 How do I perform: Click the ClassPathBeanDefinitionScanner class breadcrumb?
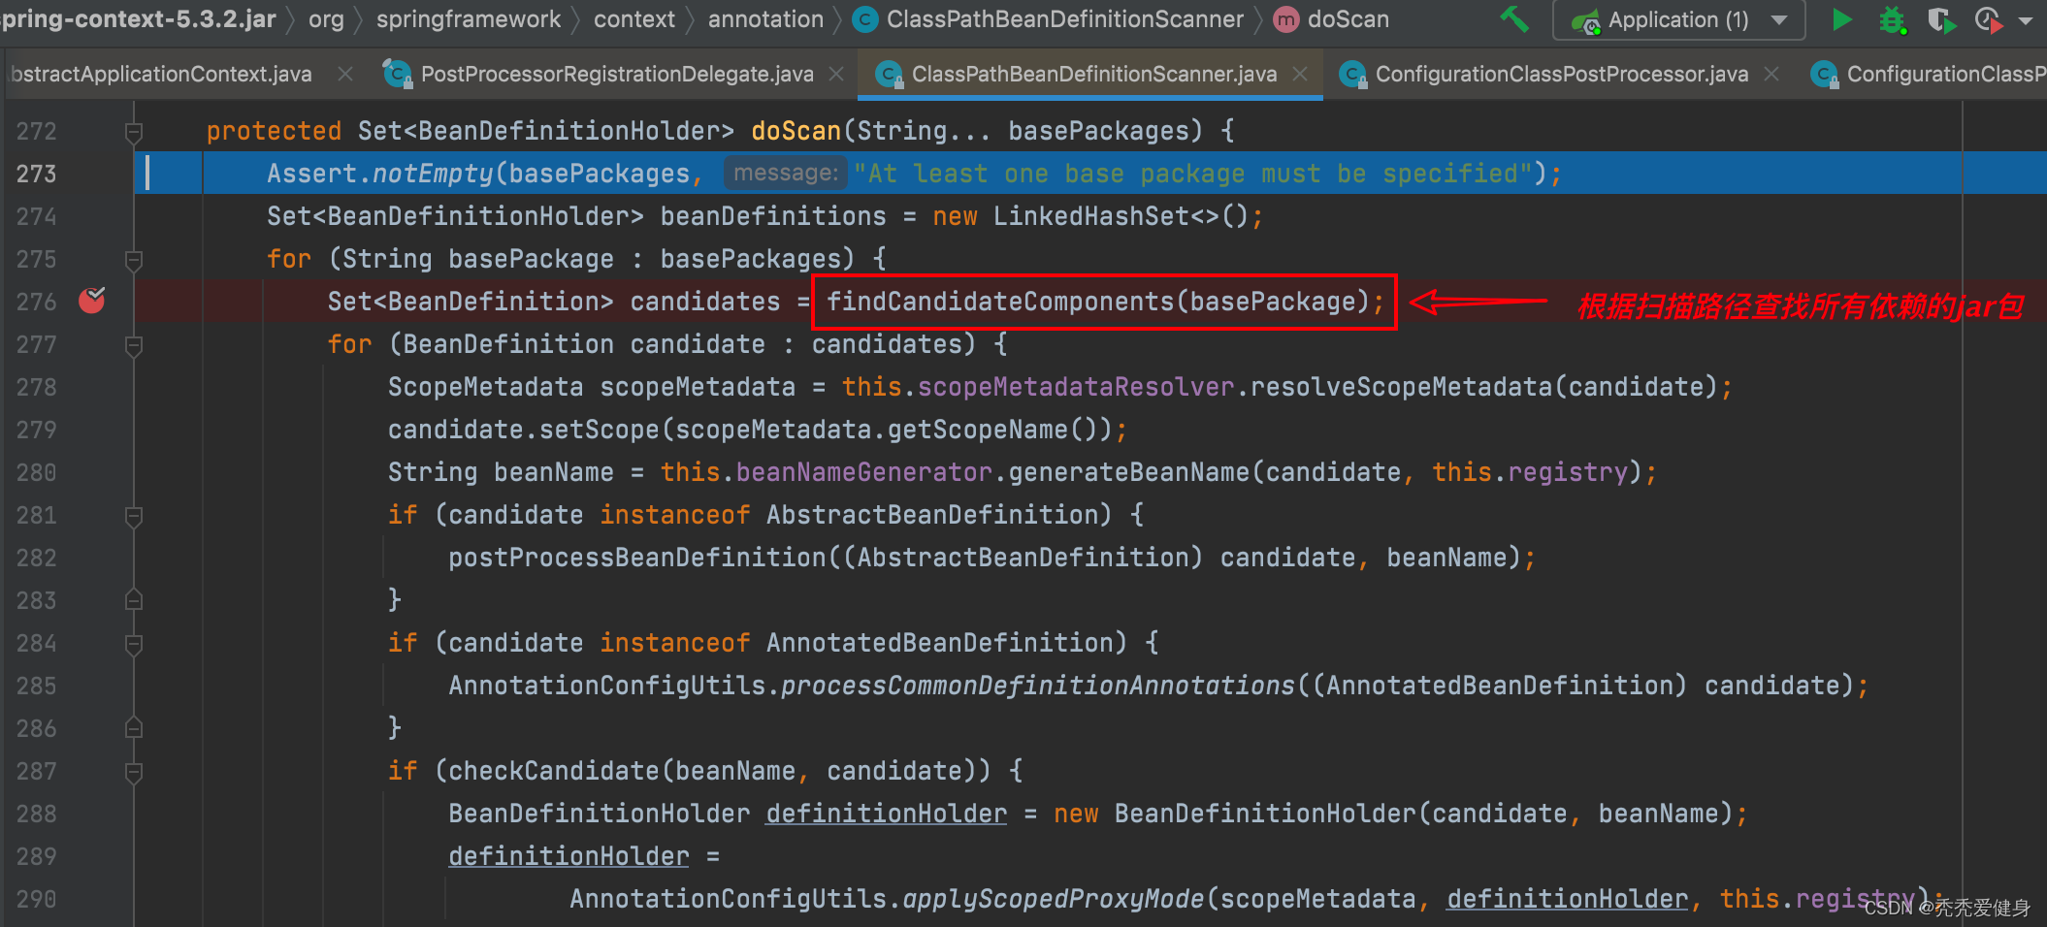(x=1049, y=19)
